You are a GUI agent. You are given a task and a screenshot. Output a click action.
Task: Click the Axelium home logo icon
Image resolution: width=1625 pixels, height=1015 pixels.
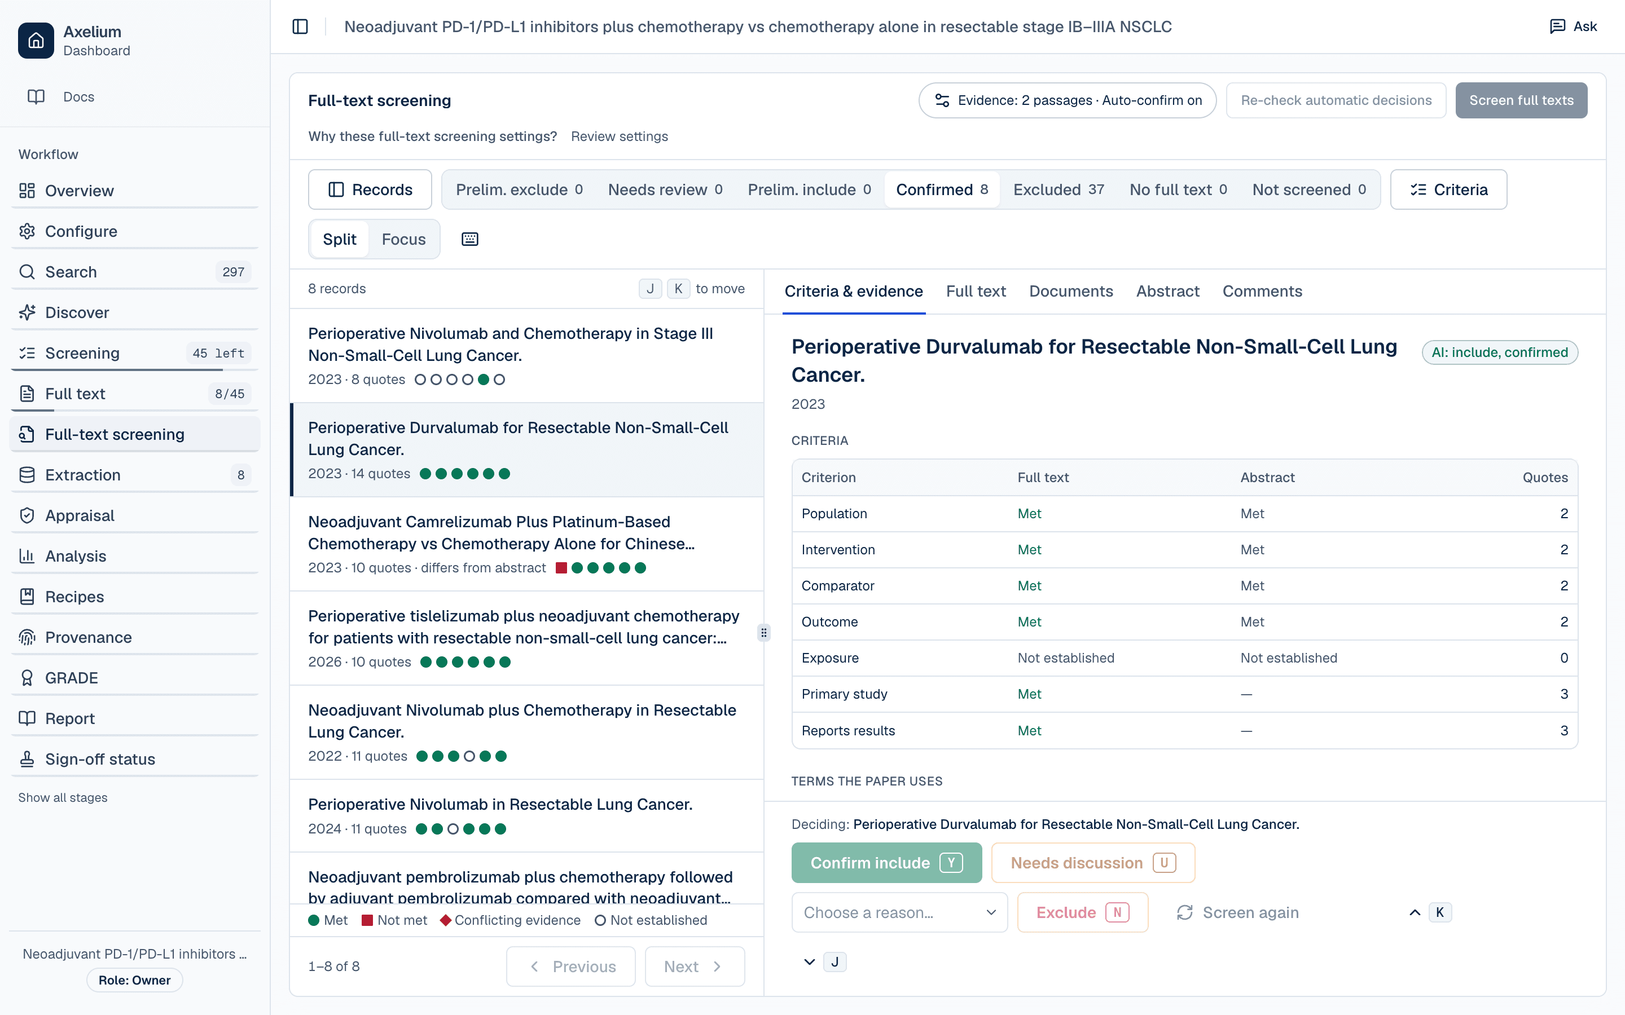36,40
